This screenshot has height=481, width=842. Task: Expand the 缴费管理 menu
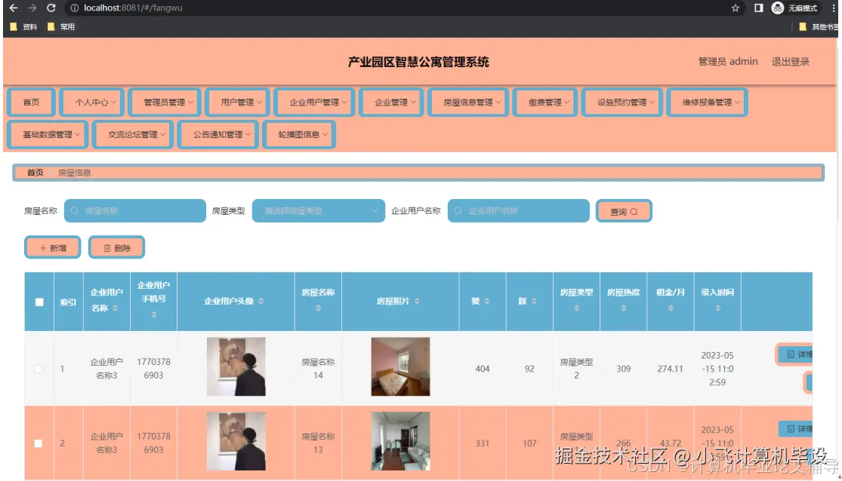[x=545, y=102]
